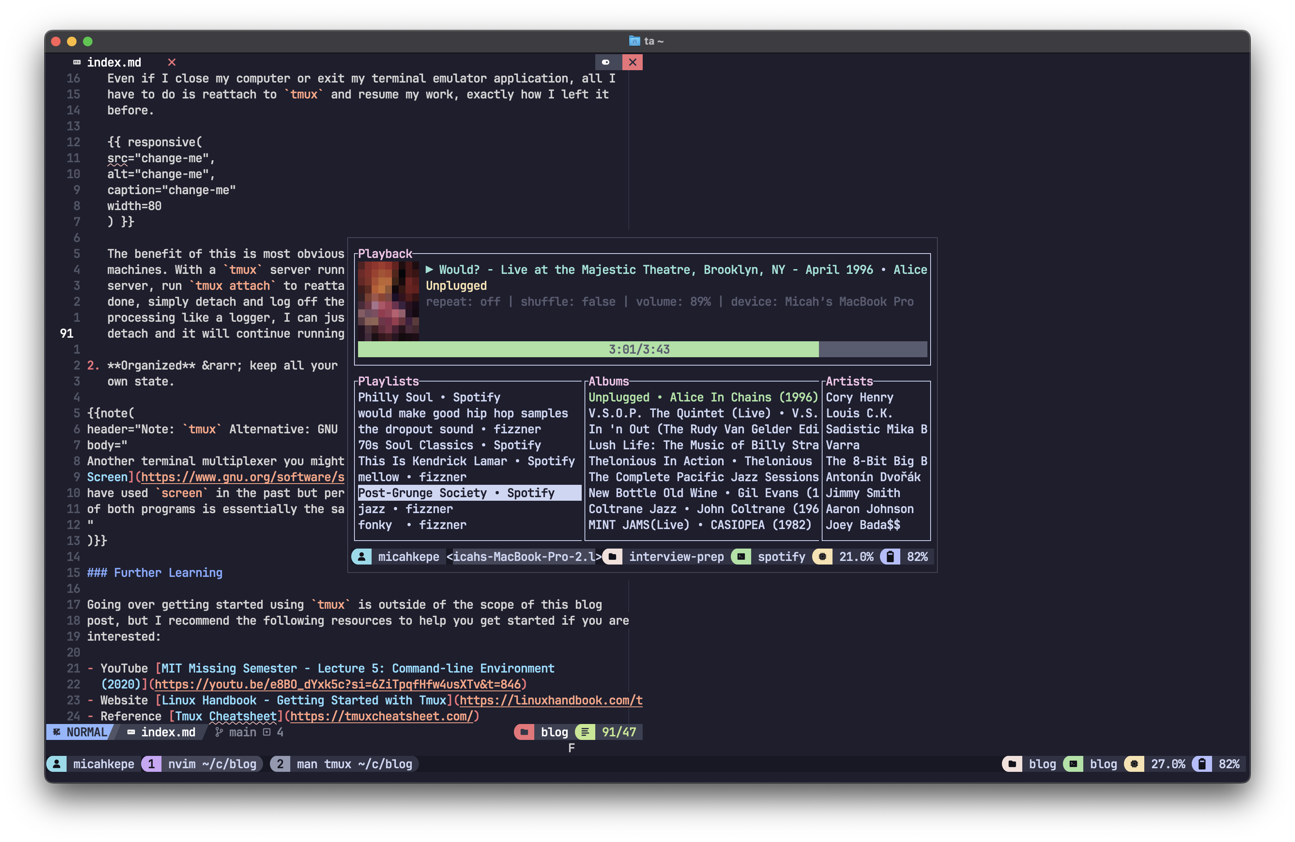
Task: Click the green terminal icon beside second blog
Action: click(x=1073, y=764)
